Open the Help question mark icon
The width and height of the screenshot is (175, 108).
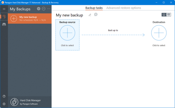click(4, 96)
